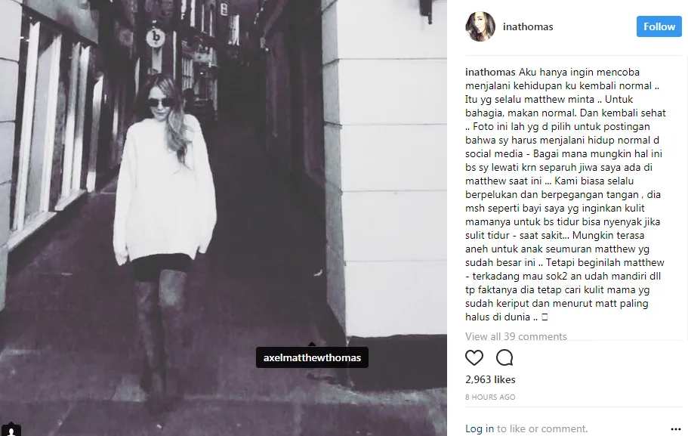Click the caption text mentioning matthew
Screen dimensions: 688x436
point(565,194)
